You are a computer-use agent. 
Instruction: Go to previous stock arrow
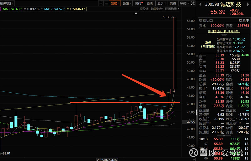tap(200, 4)
